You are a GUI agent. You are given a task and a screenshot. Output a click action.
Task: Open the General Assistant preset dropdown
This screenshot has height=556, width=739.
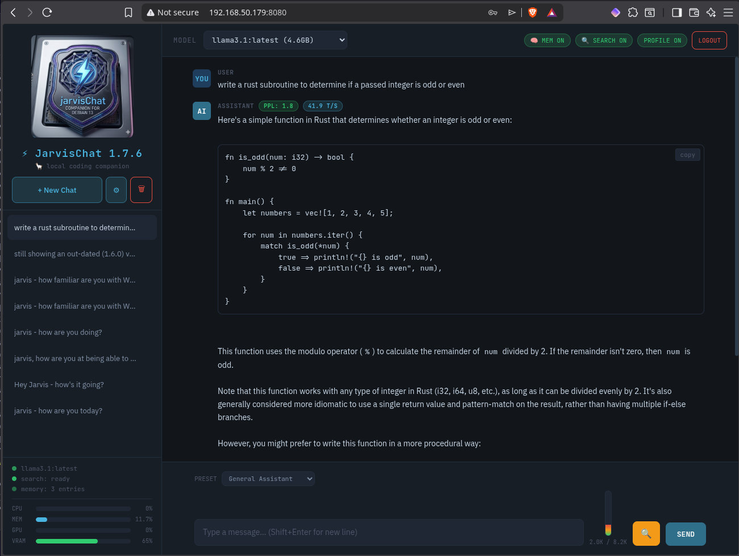coord(268,479)
